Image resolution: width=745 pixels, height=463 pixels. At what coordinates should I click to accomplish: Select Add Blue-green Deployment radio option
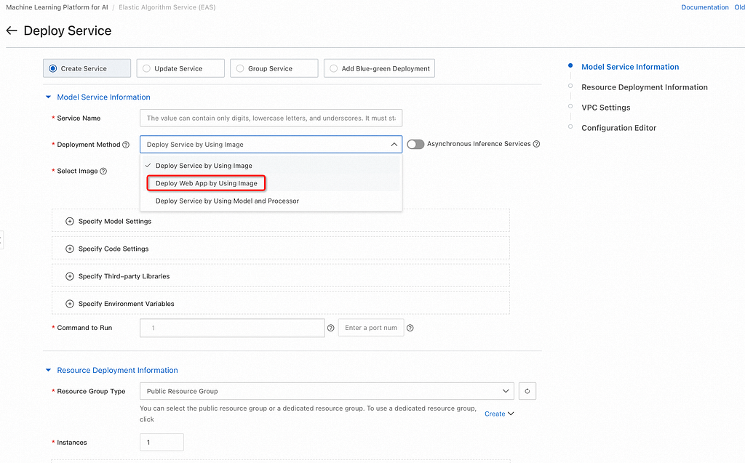pyautogui.click(x=379, y=68)
